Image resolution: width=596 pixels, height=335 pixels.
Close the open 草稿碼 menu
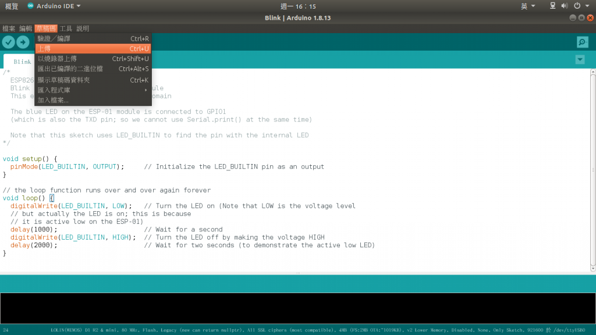pos(45,28)
